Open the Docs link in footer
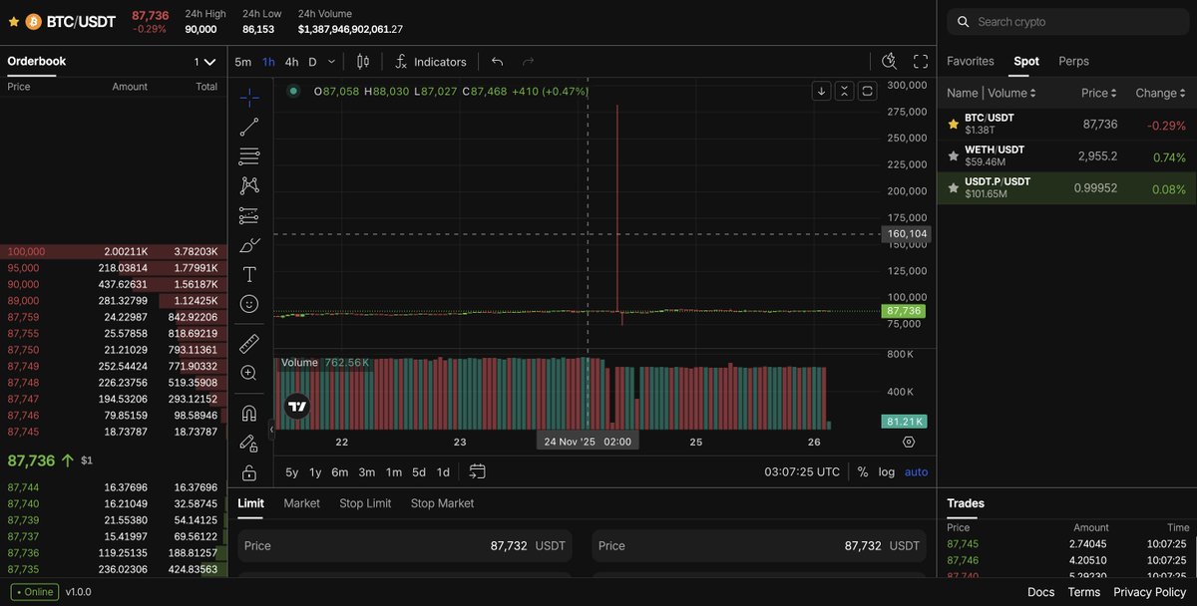This screenshot has width=1197, height=606. (x=1040, y=592)
